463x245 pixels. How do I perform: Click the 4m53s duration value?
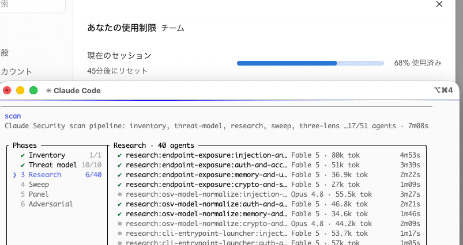click(x=410, y=155)
